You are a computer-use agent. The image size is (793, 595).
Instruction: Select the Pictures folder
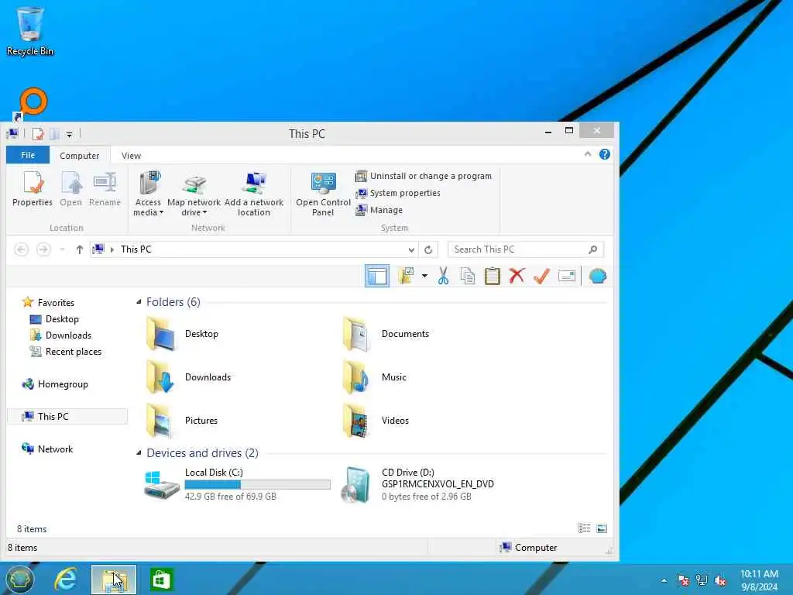coord(181,421)
